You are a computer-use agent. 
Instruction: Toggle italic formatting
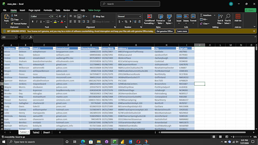(37, 22)
